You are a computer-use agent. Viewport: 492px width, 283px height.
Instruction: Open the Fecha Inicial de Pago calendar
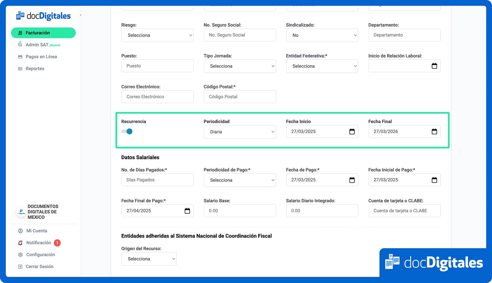[434, 180]
